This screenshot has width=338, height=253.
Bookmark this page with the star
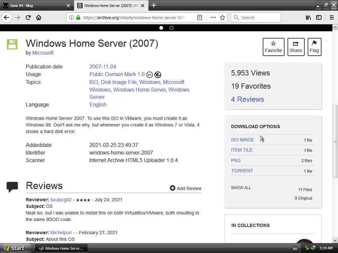(x=222, y=17)
